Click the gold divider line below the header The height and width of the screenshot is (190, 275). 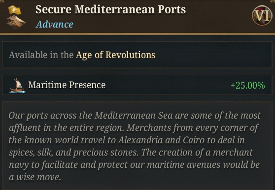(137, 34)
